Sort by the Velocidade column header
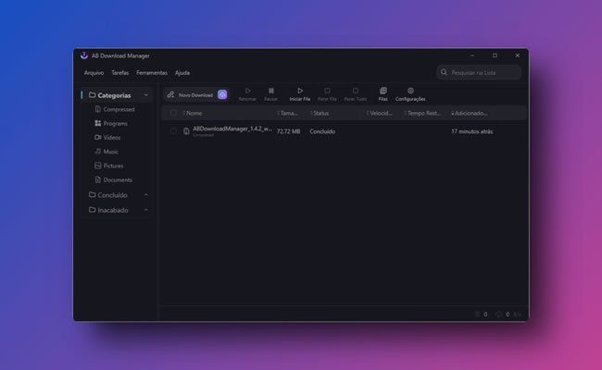This screenshot has width=602, height=370. [x=381, y=113]
